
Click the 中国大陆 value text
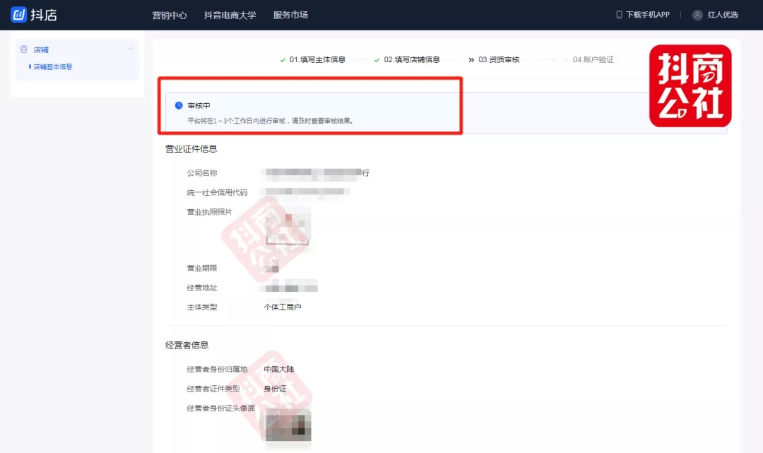click(278, 370)
